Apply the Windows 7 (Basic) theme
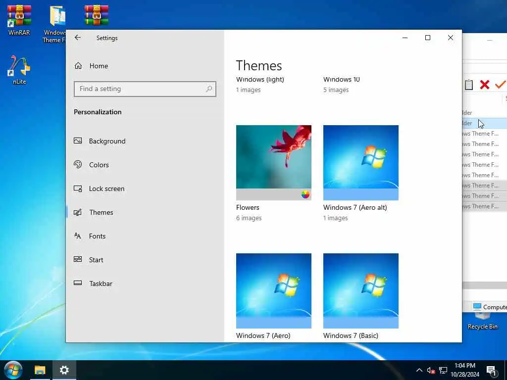Image resolution: width=507 pixels, height=380 pixels. point(361,291)
